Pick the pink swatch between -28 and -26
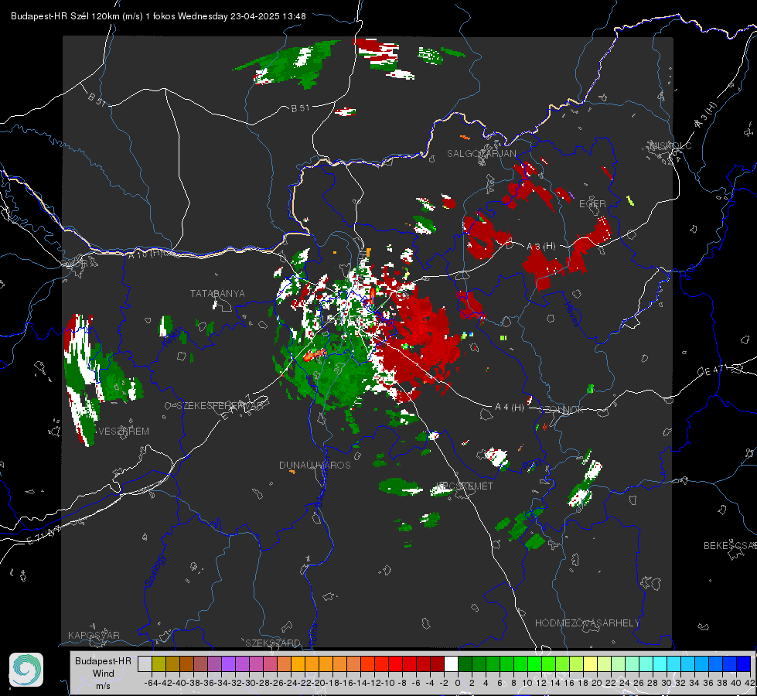Viewport: 757px width, 696px height. pyautogui.click(x=270, y=664)
